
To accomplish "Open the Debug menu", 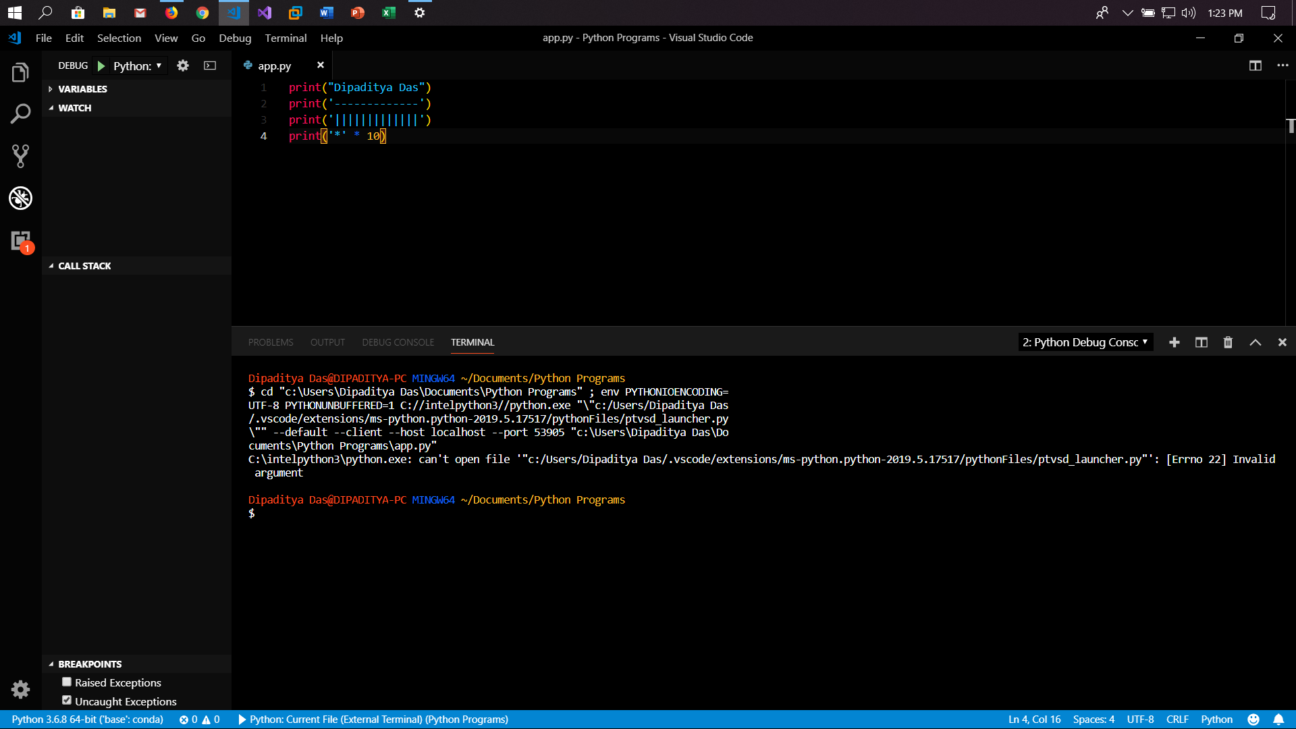I will tap(234, 38).
